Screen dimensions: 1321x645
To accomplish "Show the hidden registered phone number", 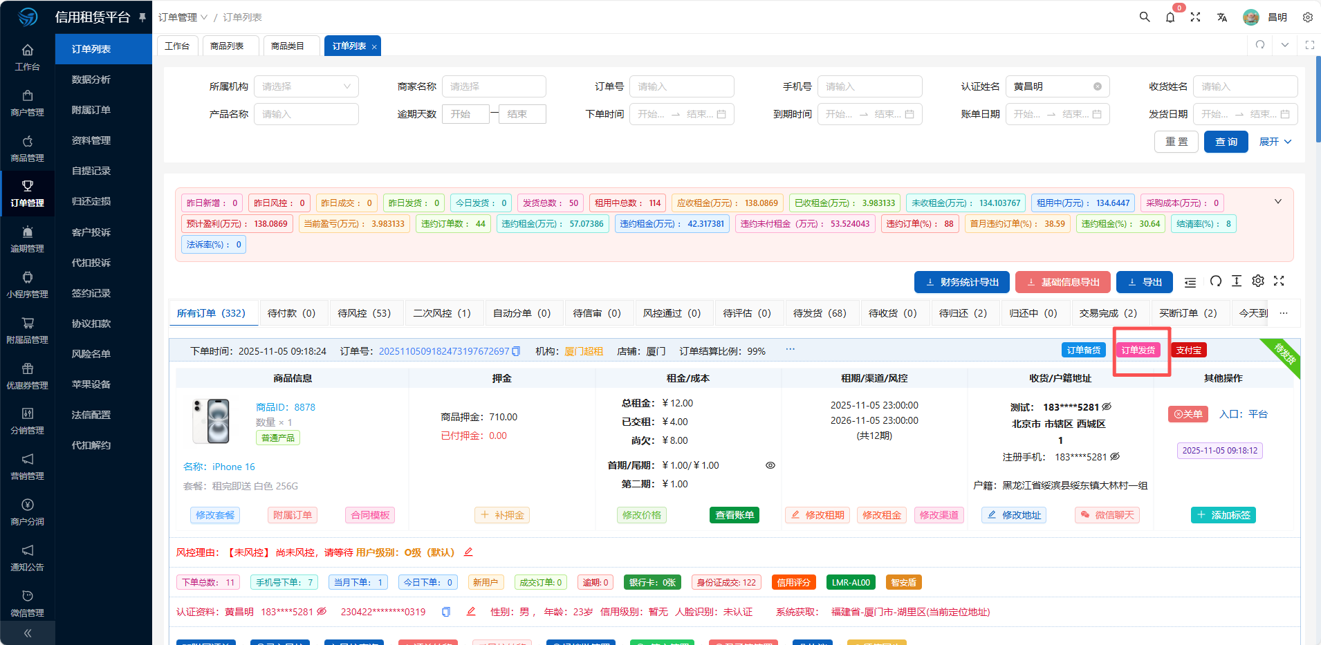I will coord(1115,456).
